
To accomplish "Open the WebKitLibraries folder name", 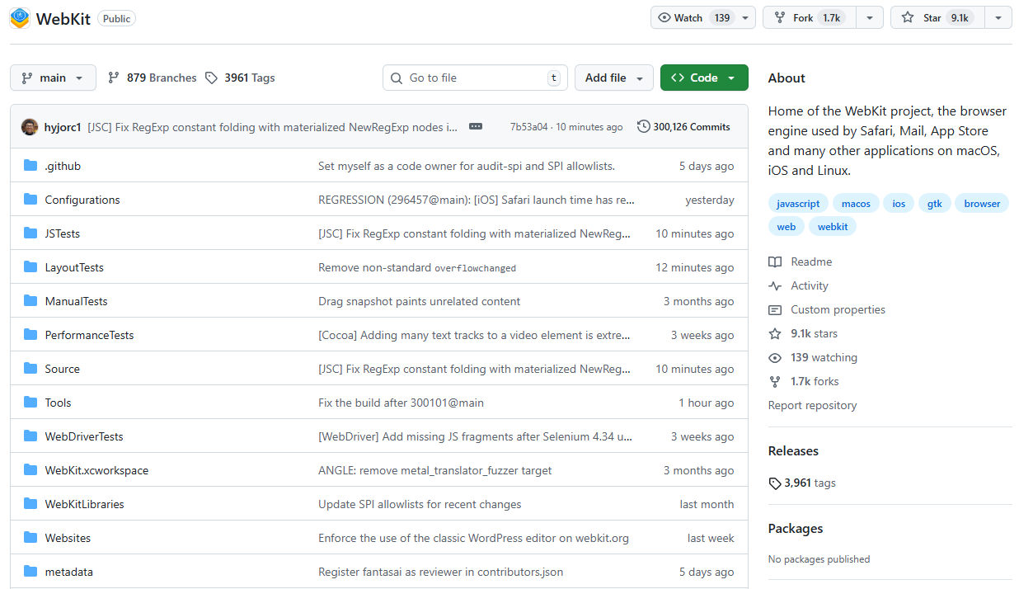I will (84, 504).
